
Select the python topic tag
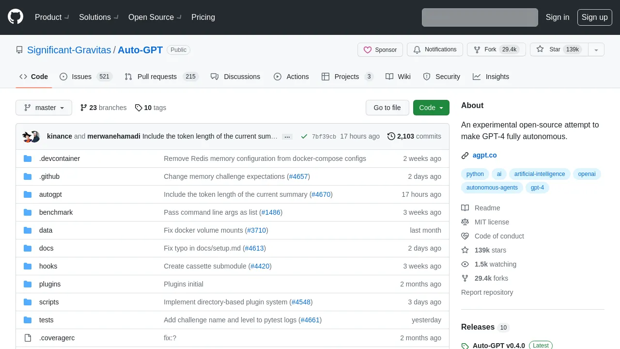tap(475, 174)
